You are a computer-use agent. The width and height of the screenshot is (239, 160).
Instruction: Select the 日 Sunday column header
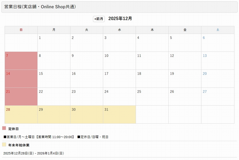click(x=21, y=30)
